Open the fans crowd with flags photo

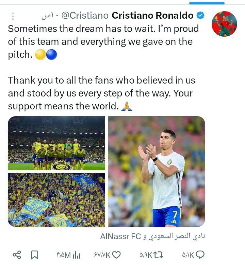(x=56, y=200)
